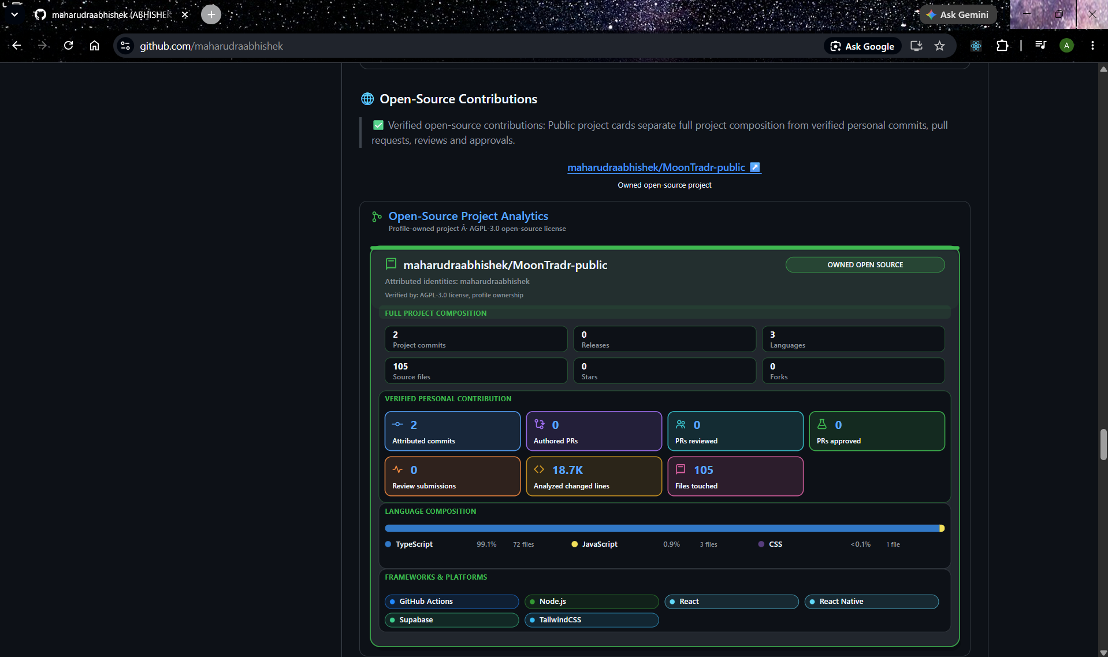Open the Chrome profile avatar A
Viewport: 1108px width, 657px height.
tap(1066, 46)
